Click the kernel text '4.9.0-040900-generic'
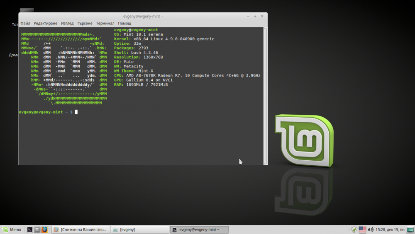This screenshot has width=415, height=234. click(x=190, y=39)
